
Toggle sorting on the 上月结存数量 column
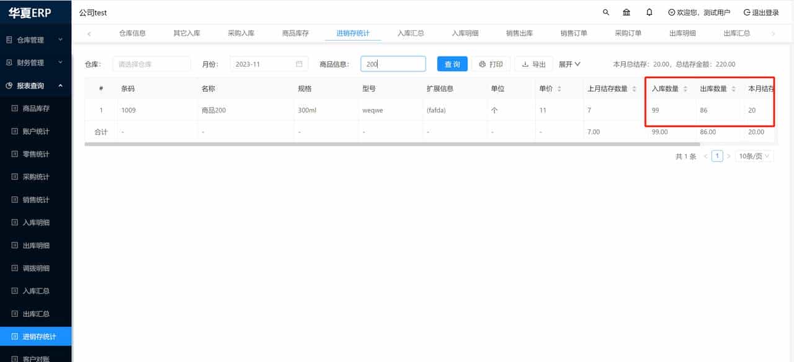point(633,88)
